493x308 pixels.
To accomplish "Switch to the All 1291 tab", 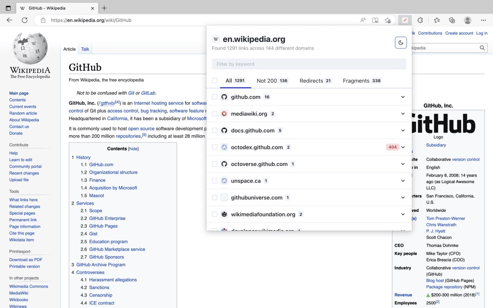I will pos(235,80).
